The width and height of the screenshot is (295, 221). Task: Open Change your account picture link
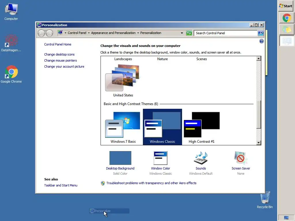click(64, 66)
